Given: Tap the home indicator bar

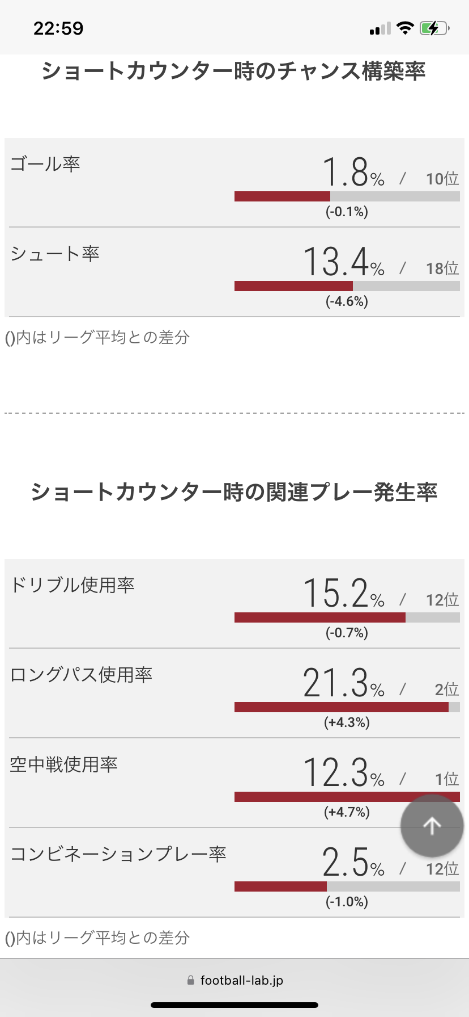Looking at the screenshot, I should coord(234,1005).
